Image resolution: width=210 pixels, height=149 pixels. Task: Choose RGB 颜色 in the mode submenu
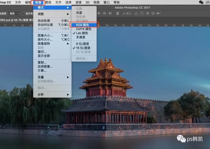(x=84, y=25)
